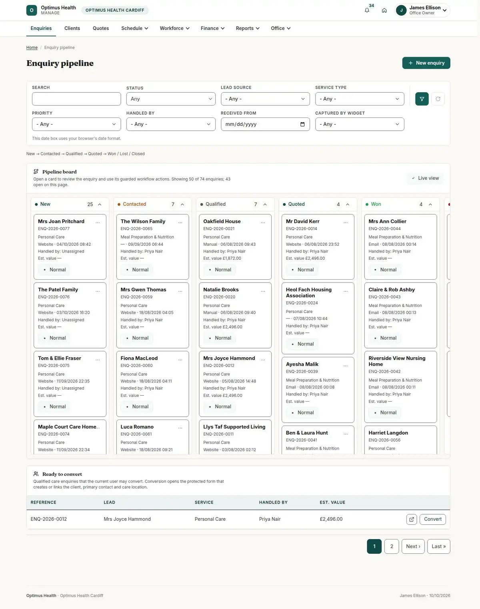
Task: Open Mrs Gwen Thomas card options menu
Action: pyautogui.click(x=180, y=291)
